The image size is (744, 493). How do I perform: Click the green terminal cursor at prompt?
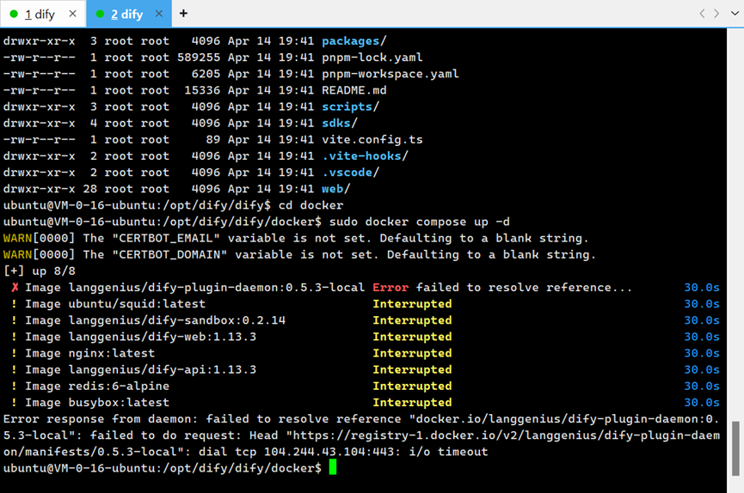click(333, 467)
